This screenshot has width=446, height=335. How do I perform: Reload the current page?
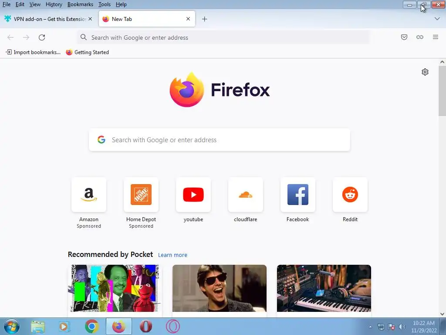coord(42,38)
